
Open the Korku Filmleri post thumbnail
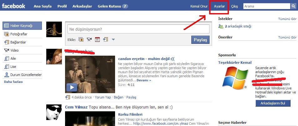90,118
